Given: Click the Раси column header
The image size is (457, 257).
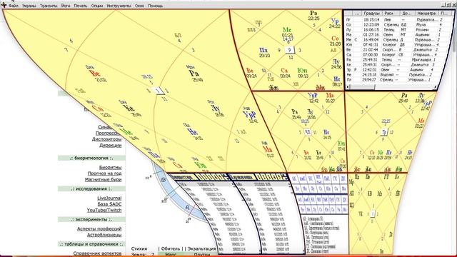Looking at the screenshot, I should click(391, 14).
